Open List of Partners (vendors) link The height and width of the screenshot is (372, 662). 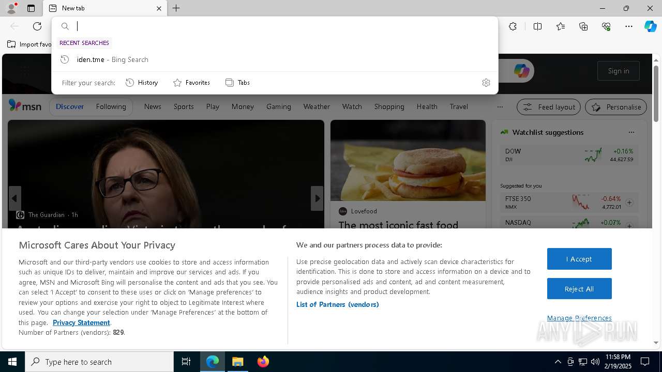338,304
